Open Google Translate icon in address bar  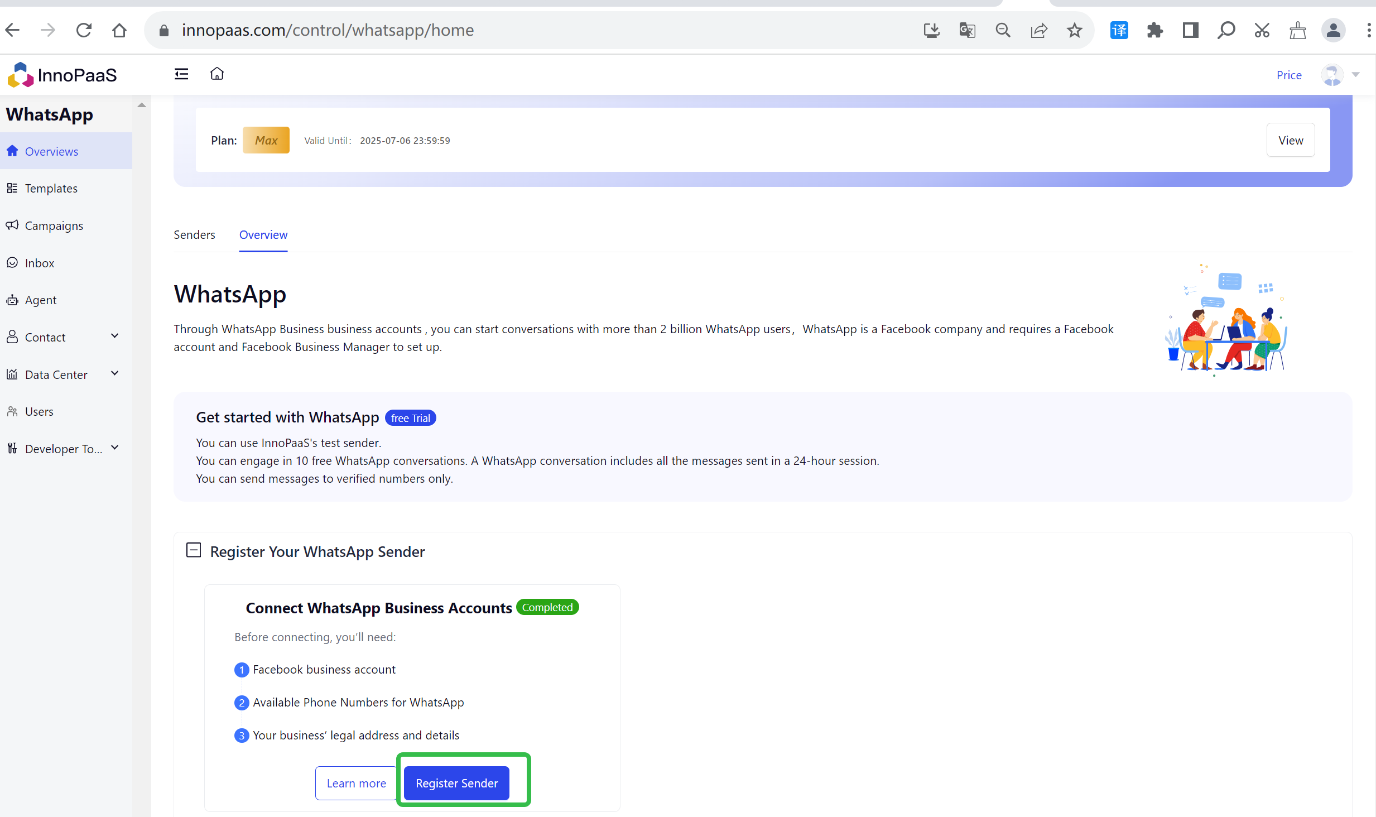click(967, 30)
